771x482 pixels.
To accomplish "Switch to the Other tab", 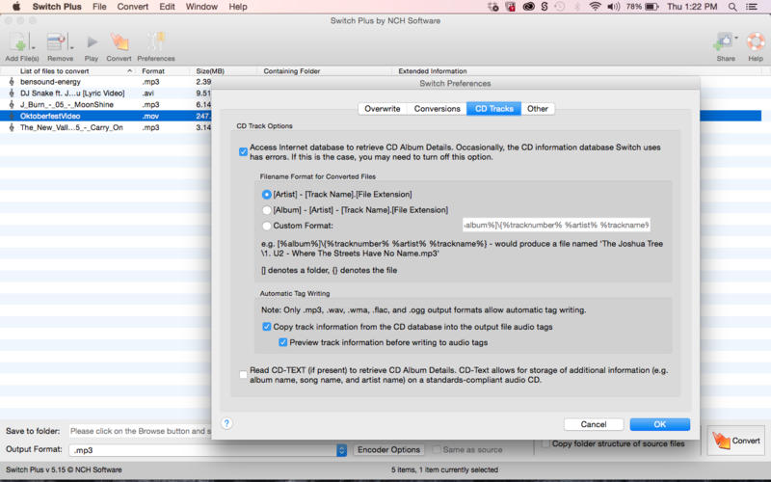I will point(538,109).
